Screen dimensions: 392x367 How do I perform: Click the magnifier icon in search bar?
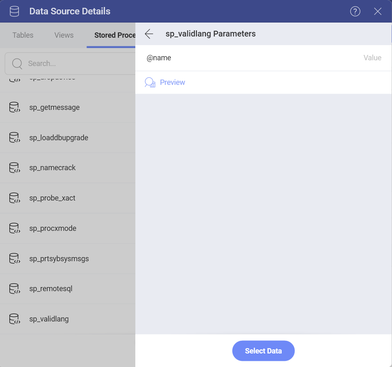click(x=16, y=64)
